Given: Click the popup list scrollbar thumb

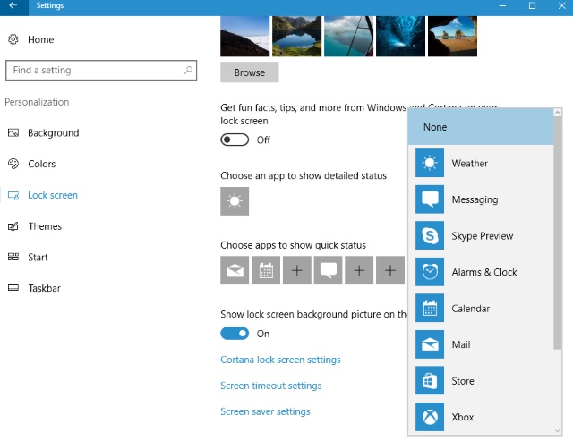Looking at the screenshot, I should point(557,233).
